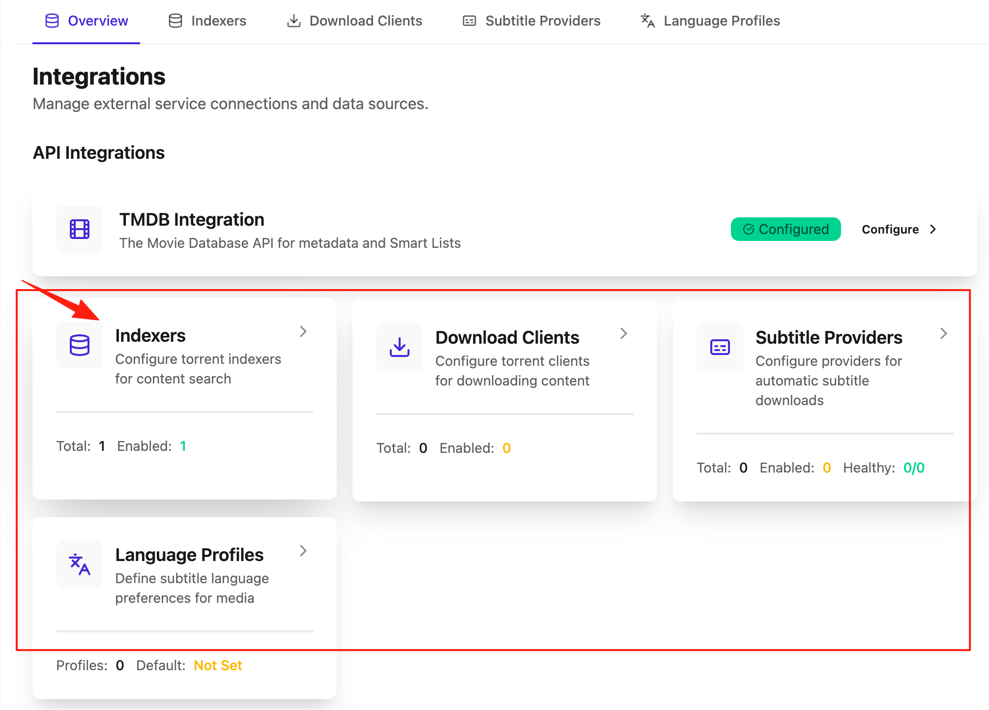Screen dimensions: 989x710
Task: Click the Not Set default language value
Action: click(218, 665)
